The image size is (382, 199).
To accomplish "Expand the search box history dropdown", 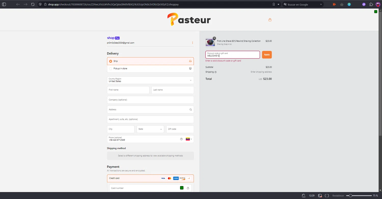I will pyautogui.click(x=321, y=4).
